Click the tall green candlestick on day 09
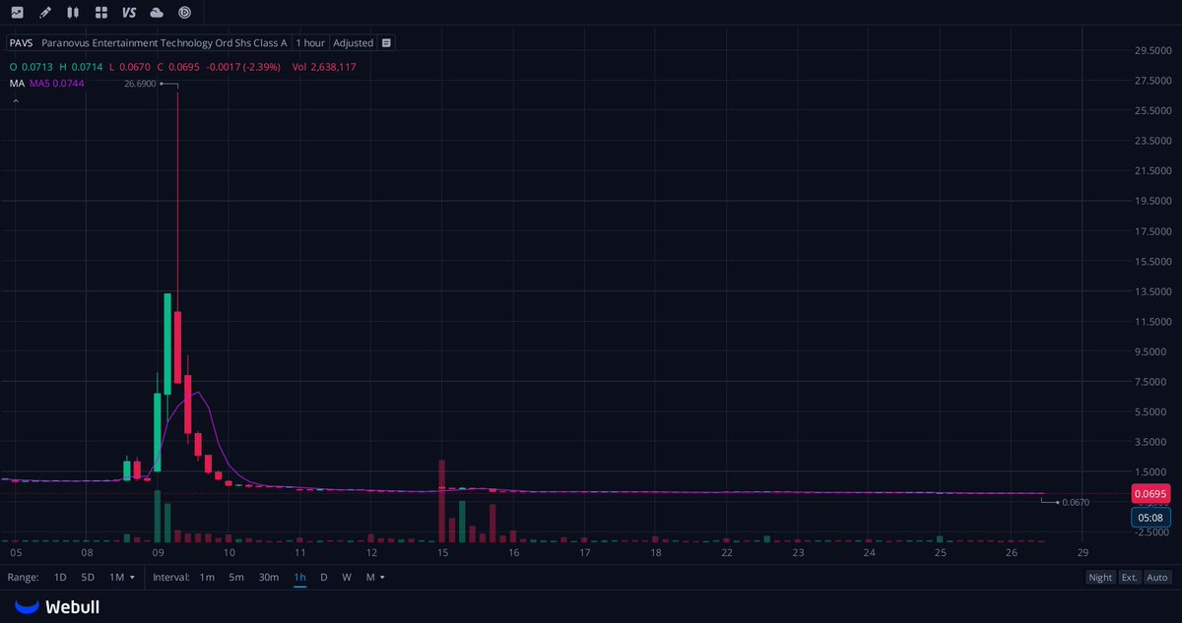This screenshot has width=1182, height=623. point(167,343)
